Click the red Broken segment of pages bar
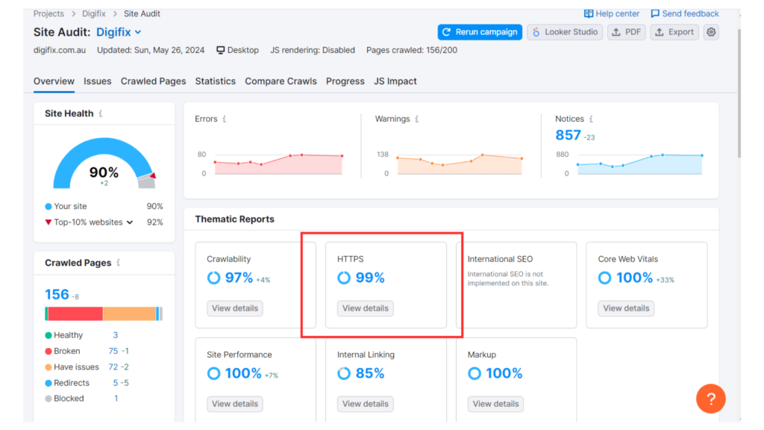764x430 pixels. coord(75,314)
